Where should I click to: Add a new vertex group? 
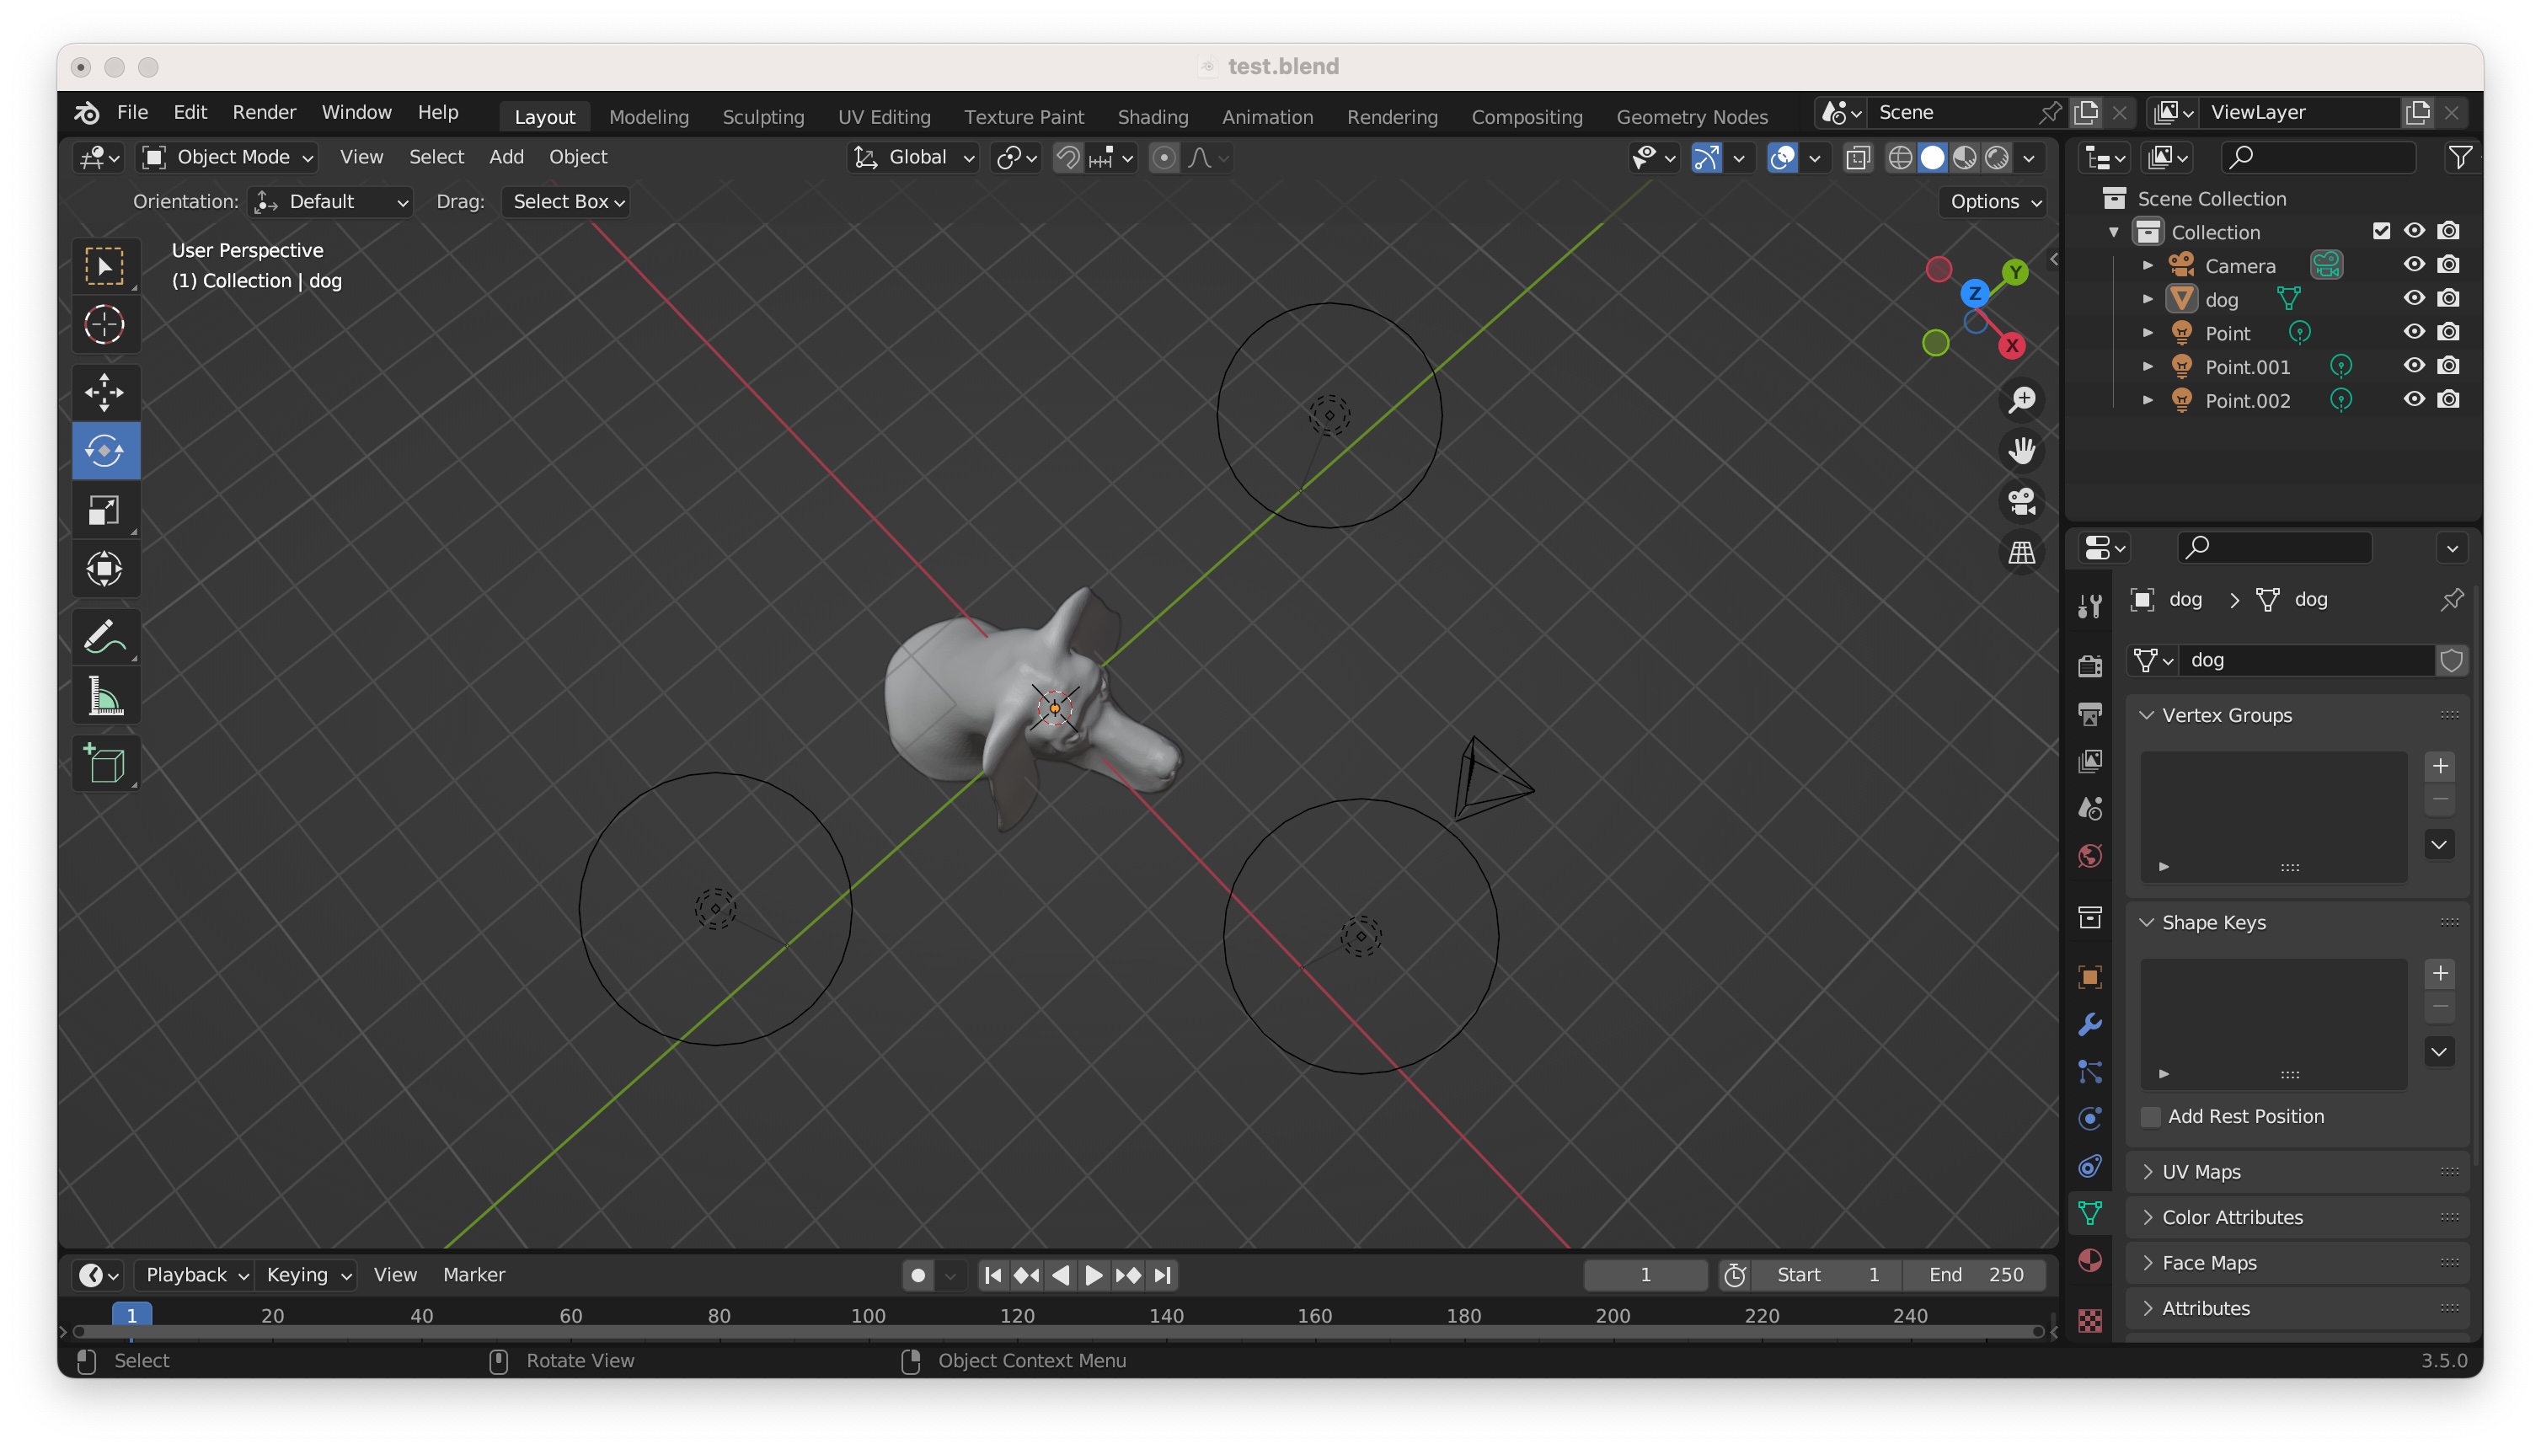tap(2440, 765)
